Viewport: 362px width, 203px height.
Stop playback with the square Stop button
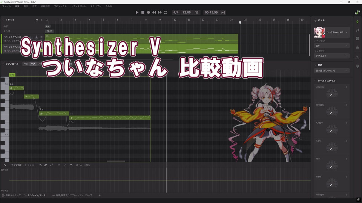143,12
